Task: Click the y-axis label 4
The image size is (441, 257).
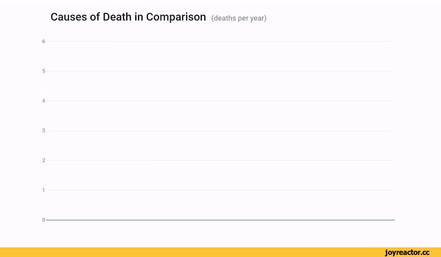Action: click(x=43, y=101)
